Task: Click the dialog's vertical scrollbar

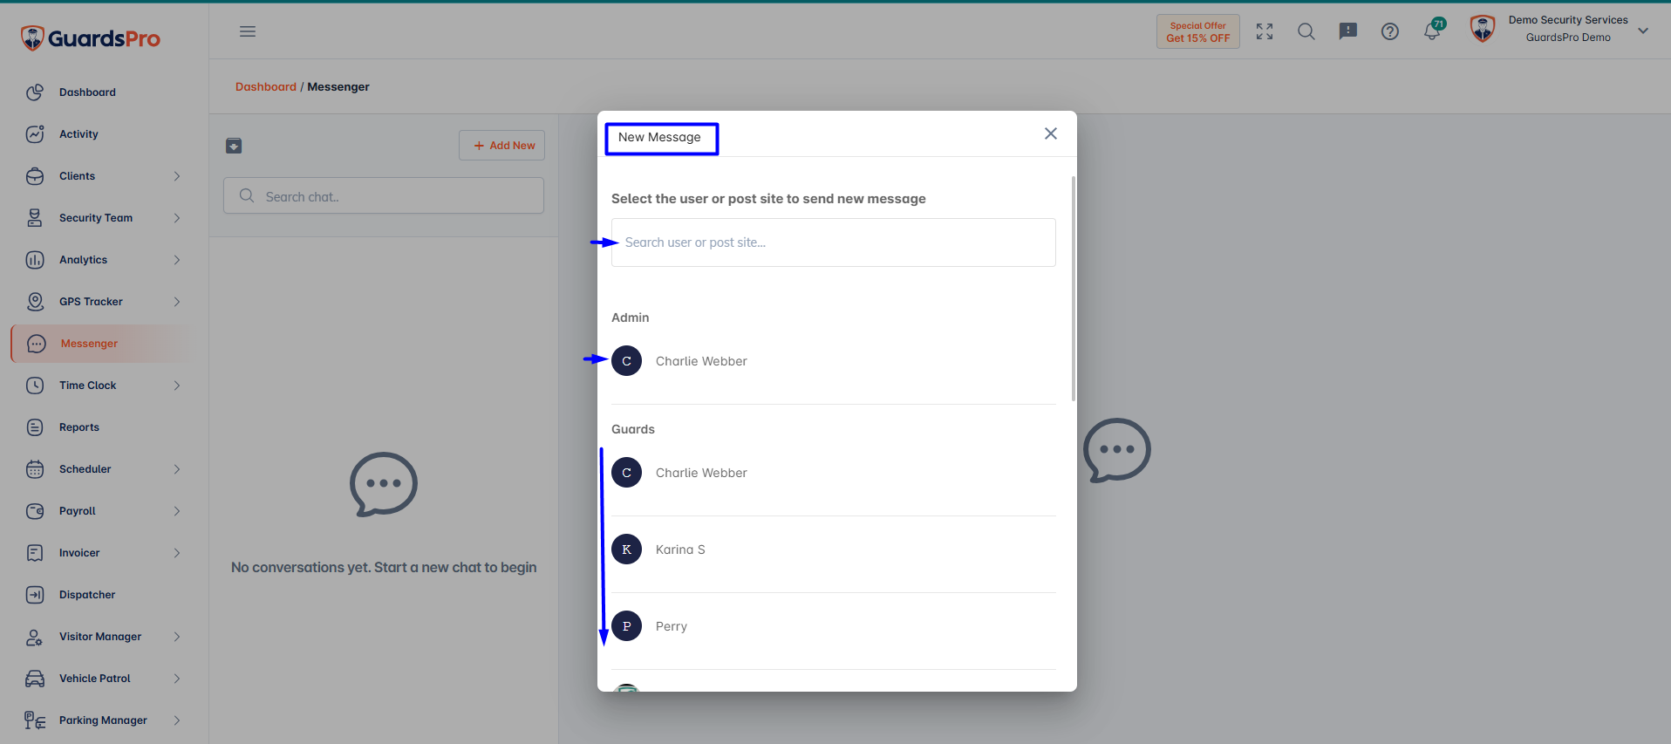Action: click(x=1074, y=288)
